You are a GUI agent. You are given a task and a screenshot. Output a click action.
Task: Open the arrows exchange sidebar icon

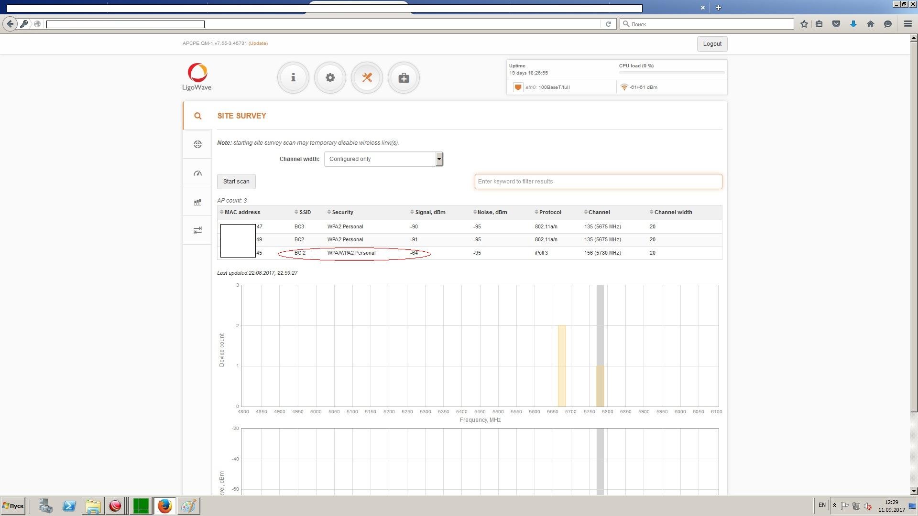[x=197, y=230]
